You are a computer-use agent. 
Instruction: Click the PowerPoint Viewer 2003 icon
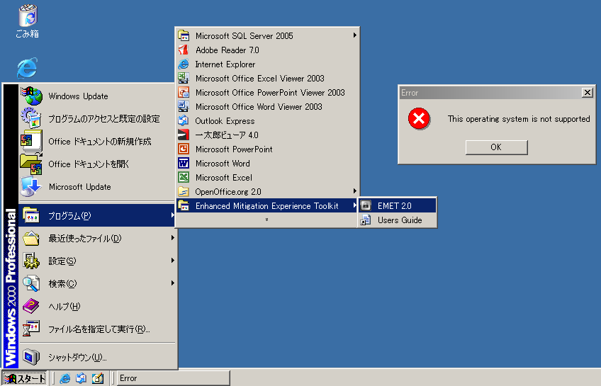[x=184, y=92]
